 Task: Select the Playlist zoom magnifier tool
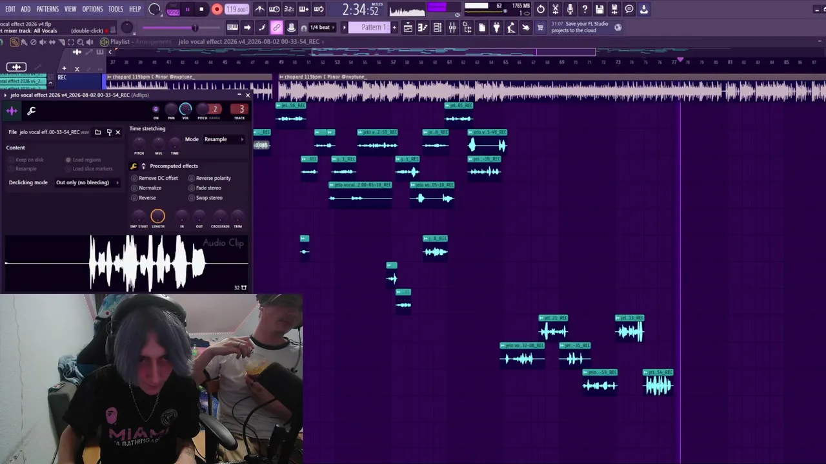tap(81, 42)
